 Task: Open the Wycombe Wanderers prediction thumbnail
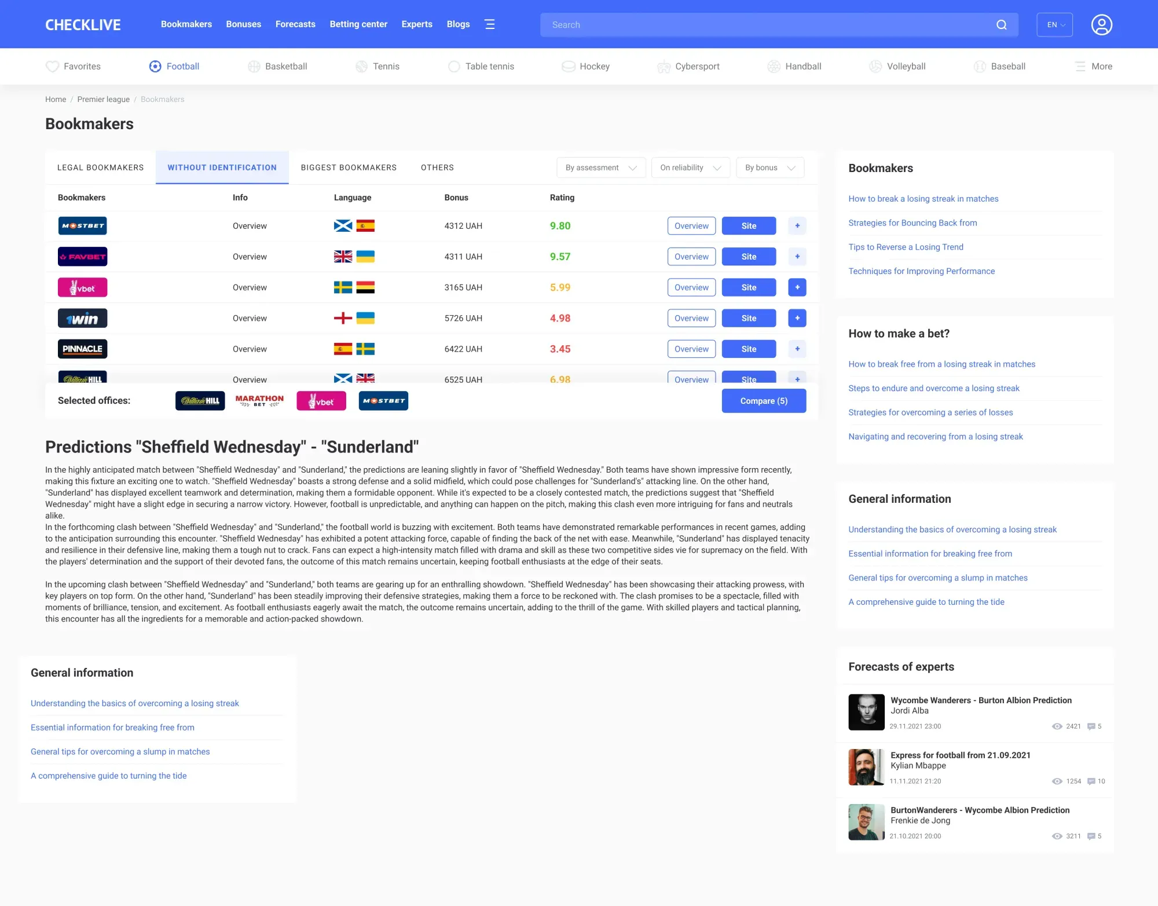tap(866, 712)
